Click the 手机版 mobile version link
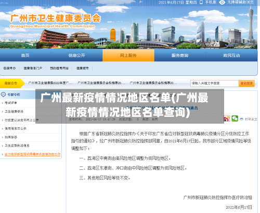Viewport: 260px width, 213px height. click(x=211, y=2)
